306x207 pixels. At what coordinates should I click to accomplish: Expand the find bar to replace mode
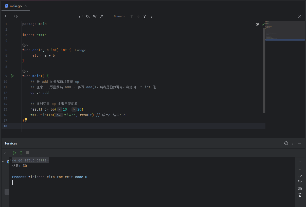point(5,16)
